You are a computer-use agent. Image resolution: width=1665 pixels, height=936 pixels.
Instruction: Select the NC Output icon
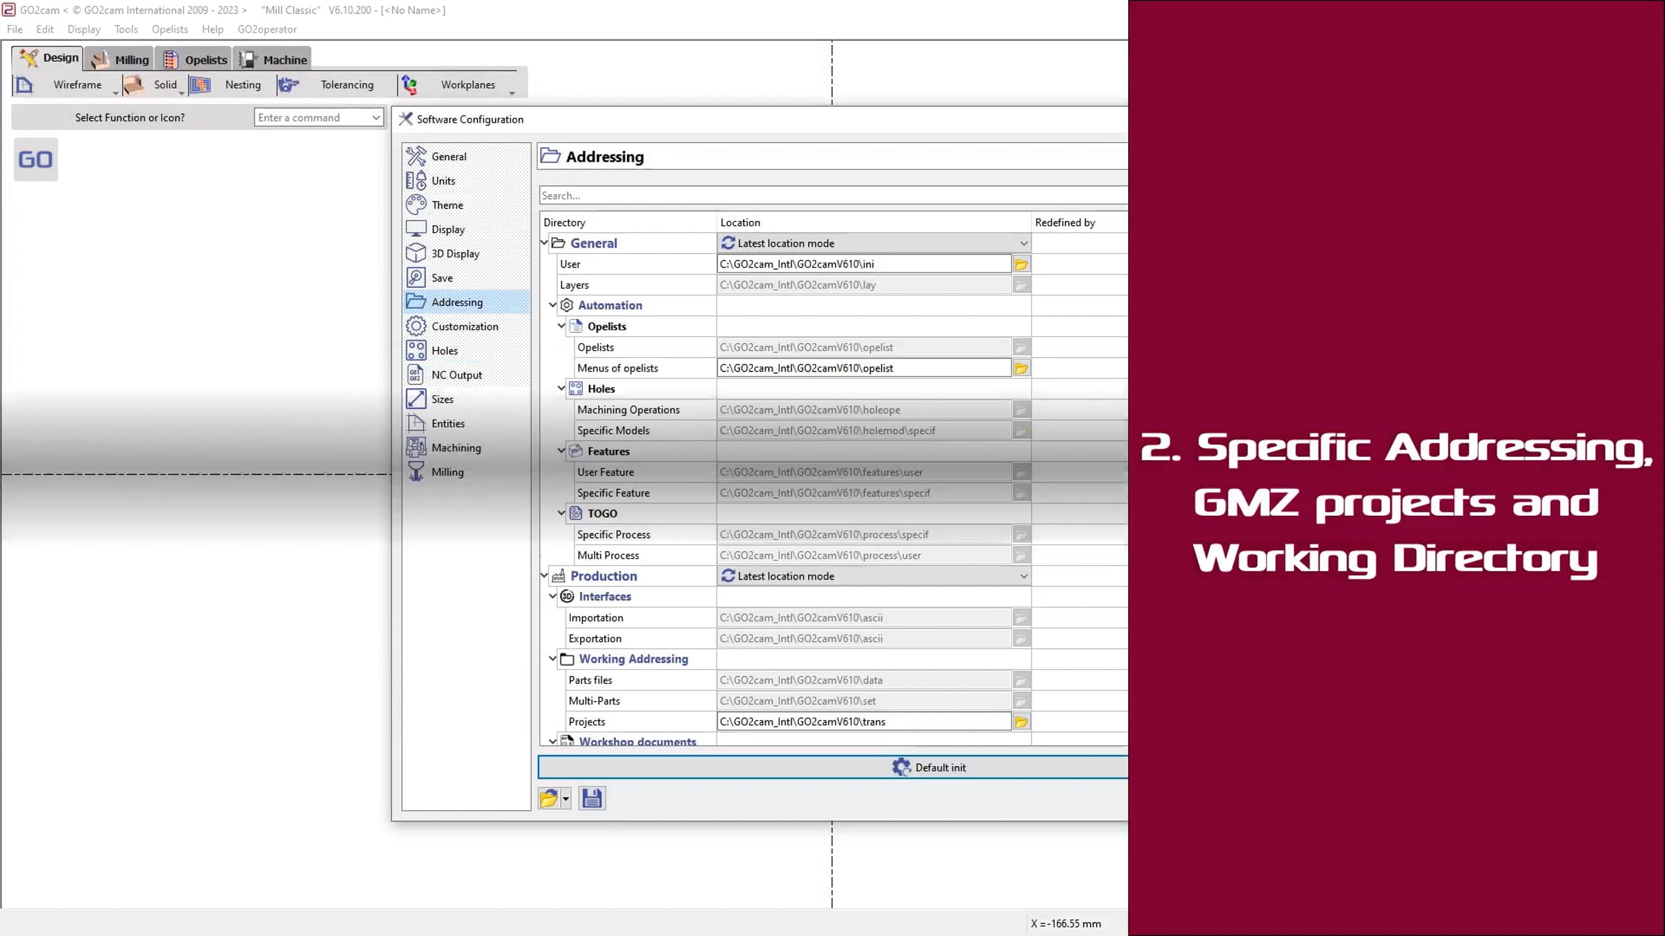pyautogui.click(x=416, y=375)
